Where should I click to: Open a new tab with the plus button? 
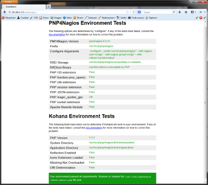(48, 6)
